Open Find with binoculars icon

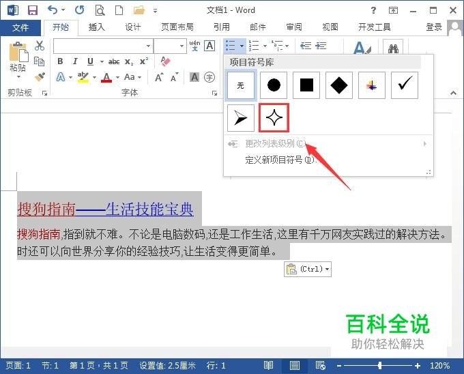393,48
